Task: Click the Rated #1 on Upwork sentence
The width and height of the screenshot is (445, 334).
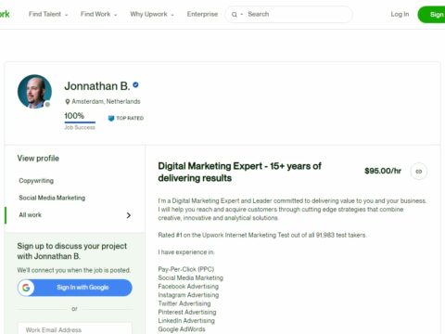Action: click(x=262, y=235)
